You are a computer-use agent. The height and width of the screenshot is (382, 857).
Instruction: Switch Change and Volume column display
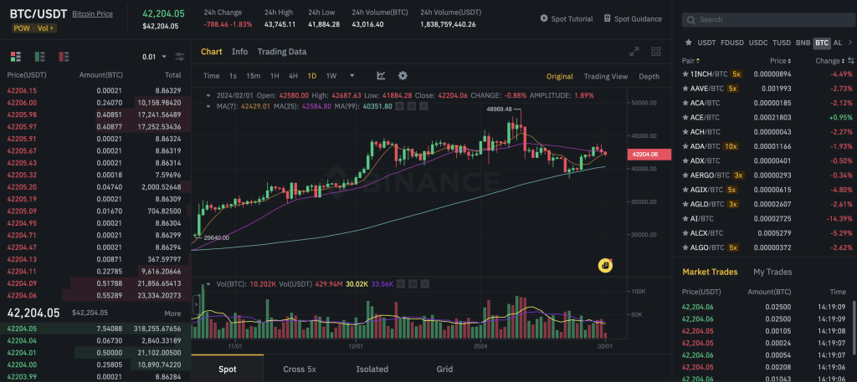pos(850,60)
